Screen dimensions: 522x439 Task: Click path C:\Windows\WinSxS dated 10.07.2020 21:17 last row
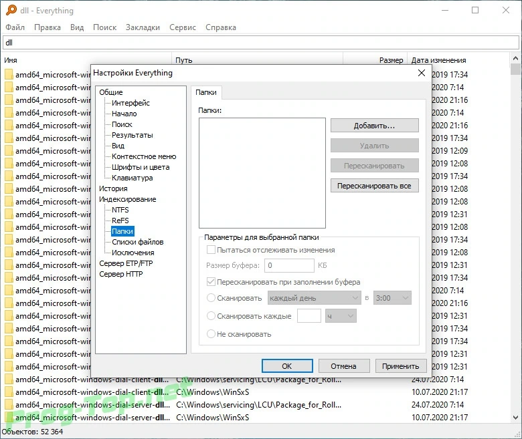click(x=212, y=418)
